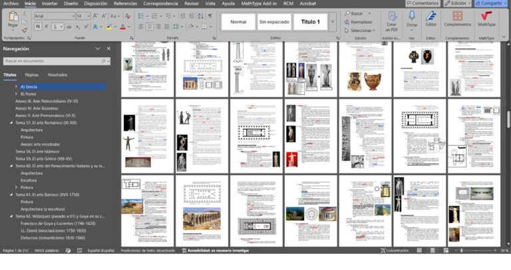Apply the Sin espaciado style
This screenshot has height=270, width=511.
tap(274, 22)
